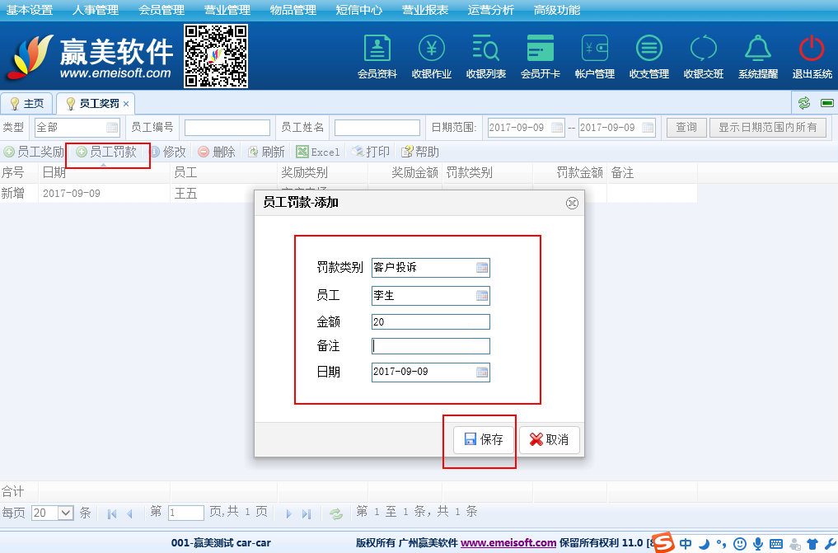
Task: Click the 系统提醒 bell icon
Action: click(757, 56)
